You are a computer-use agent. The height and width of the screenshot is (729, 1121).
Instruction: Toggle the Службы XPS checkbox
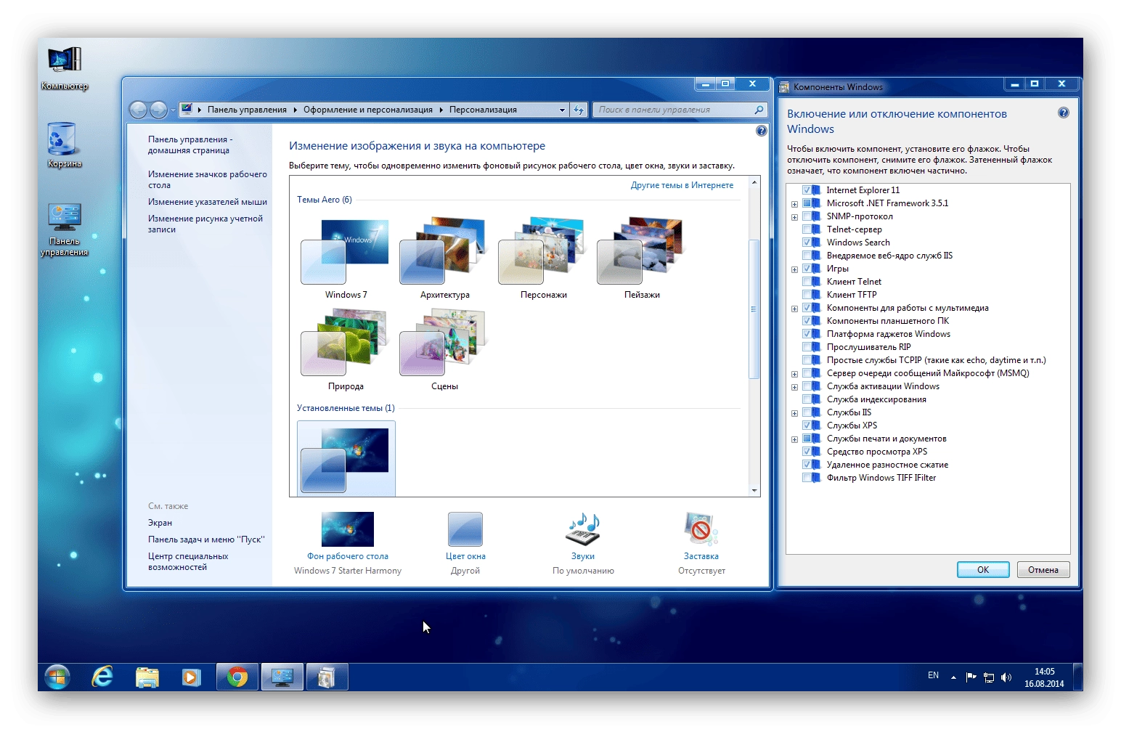coord(807,425)
